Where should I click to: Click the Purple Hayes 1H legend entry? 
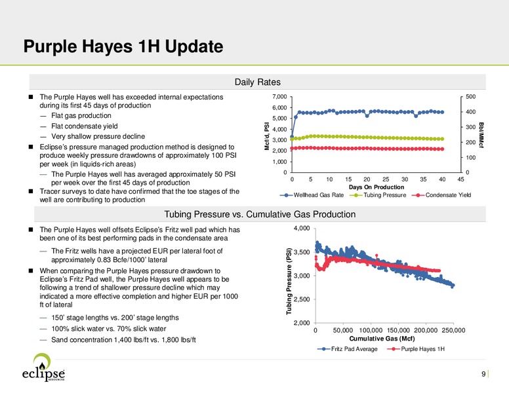pos(416,349)
